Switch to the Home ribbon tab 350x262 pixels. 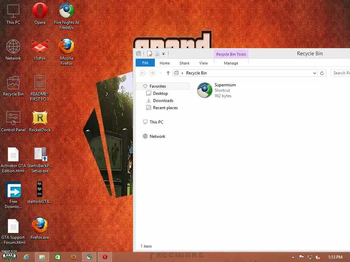point(165,63)
